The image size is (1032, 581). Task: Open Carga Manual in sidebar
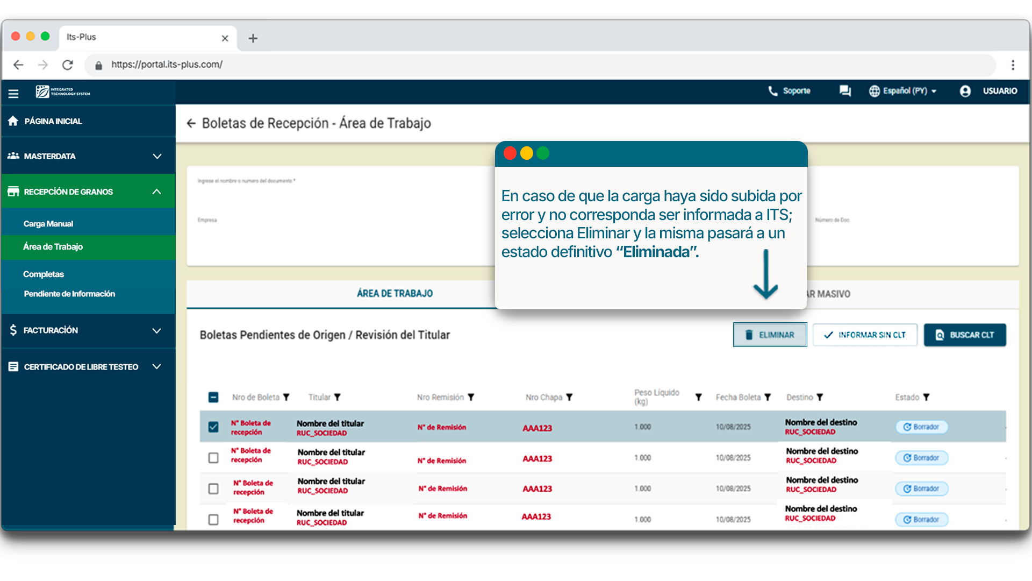point(48,224)
